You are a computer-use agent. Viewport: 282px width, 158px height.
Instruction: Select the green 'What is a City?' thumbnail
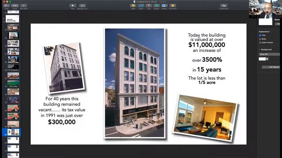pos(13,84)
